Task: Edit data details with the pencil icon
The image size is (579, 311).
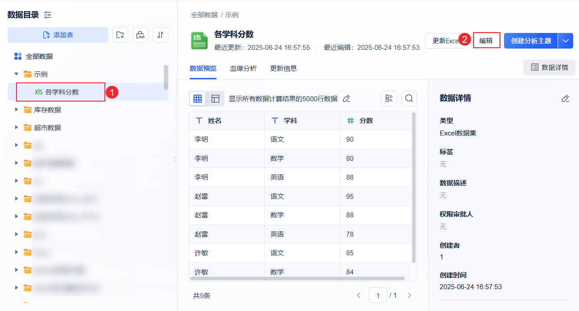Action: tap(565, 98)
